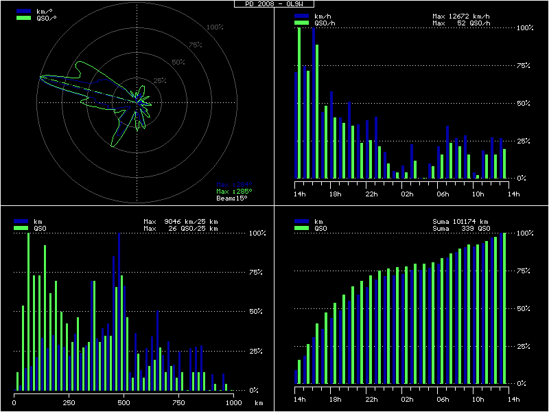Screen dimensions: 549x412
Task: Click the Max 9046 km/25 km label
Action: point(180,221)
